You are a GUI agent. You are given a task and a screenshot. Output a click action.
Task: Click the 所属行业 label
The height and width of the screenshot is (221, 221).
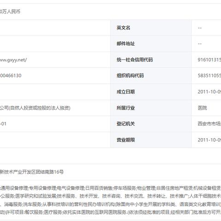pyautogui.click(x=126, y=108)
